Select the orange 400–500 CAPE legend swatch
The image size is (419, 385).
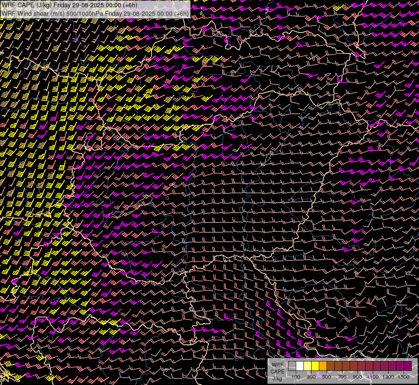click(323, 366)
